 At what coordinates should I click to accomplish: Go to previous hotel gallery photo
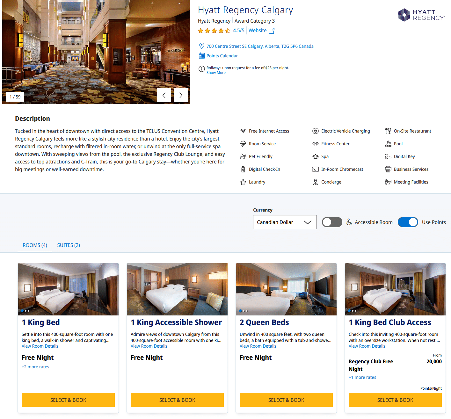(164, 95)
